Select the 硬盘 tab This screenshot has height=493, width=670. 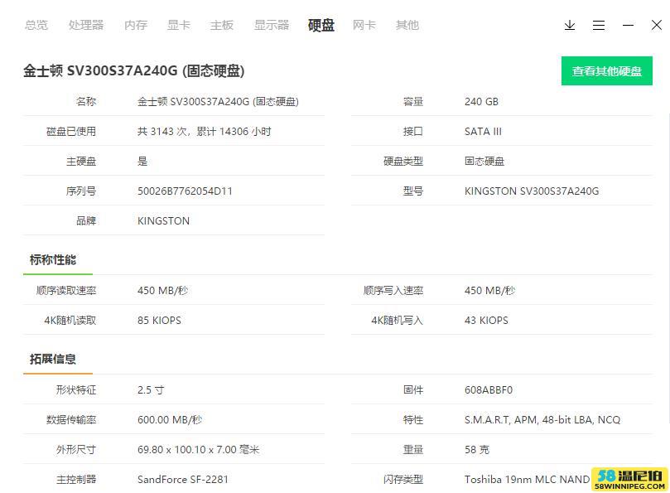(321, 25)
